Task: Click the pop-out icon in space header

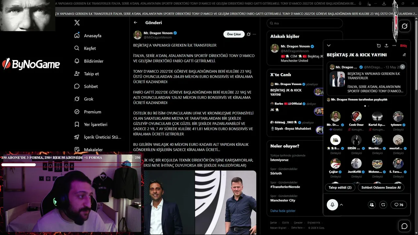Action: (x=378, y=46)
